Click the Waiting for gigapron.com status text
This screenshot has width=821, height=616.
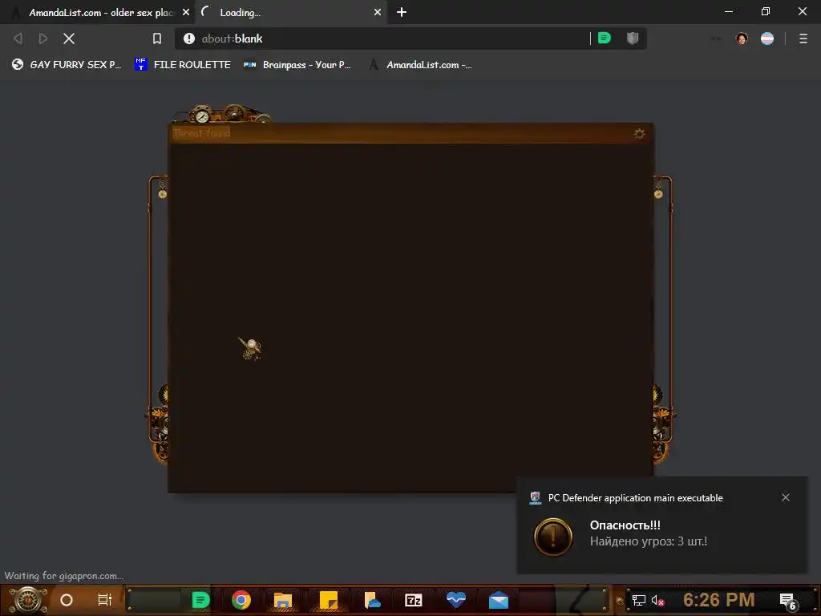(x=64, y=576)
